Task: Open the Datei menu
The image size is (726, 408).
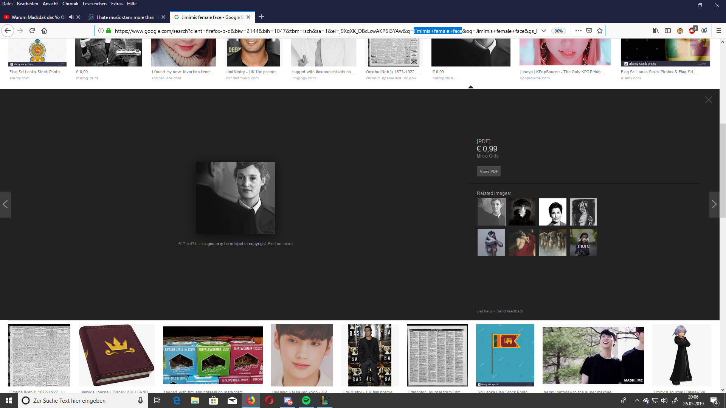Action: [7, 4]
